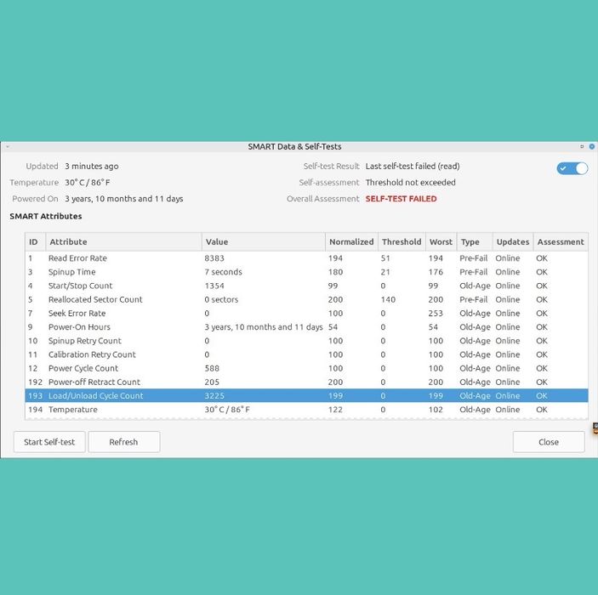Image resolution: width=598 pixels, height=595 pixels.
Task: Click the Type column header
Action: pyautogui.click(x=475, y=241)
